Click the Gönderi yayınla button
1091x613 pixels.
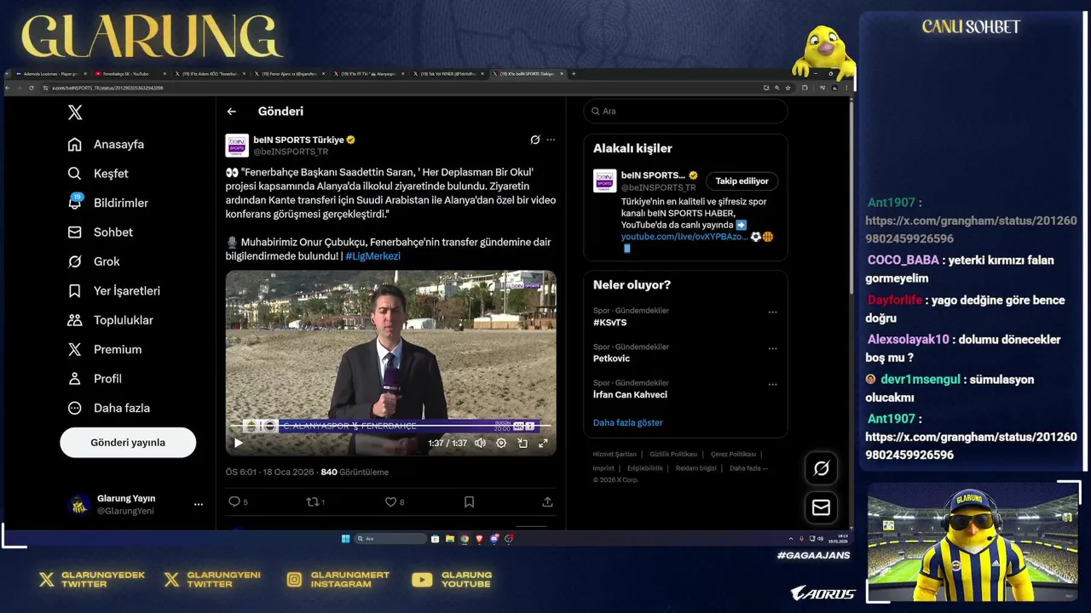pos(128,443)
